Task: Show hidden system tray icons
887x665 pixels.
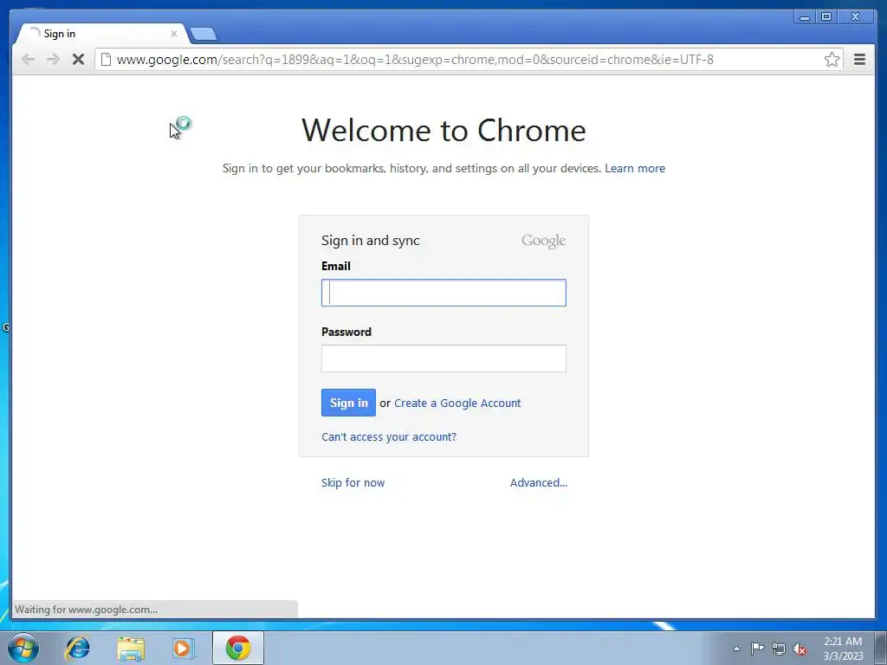Action: click(x=736, y=649)
